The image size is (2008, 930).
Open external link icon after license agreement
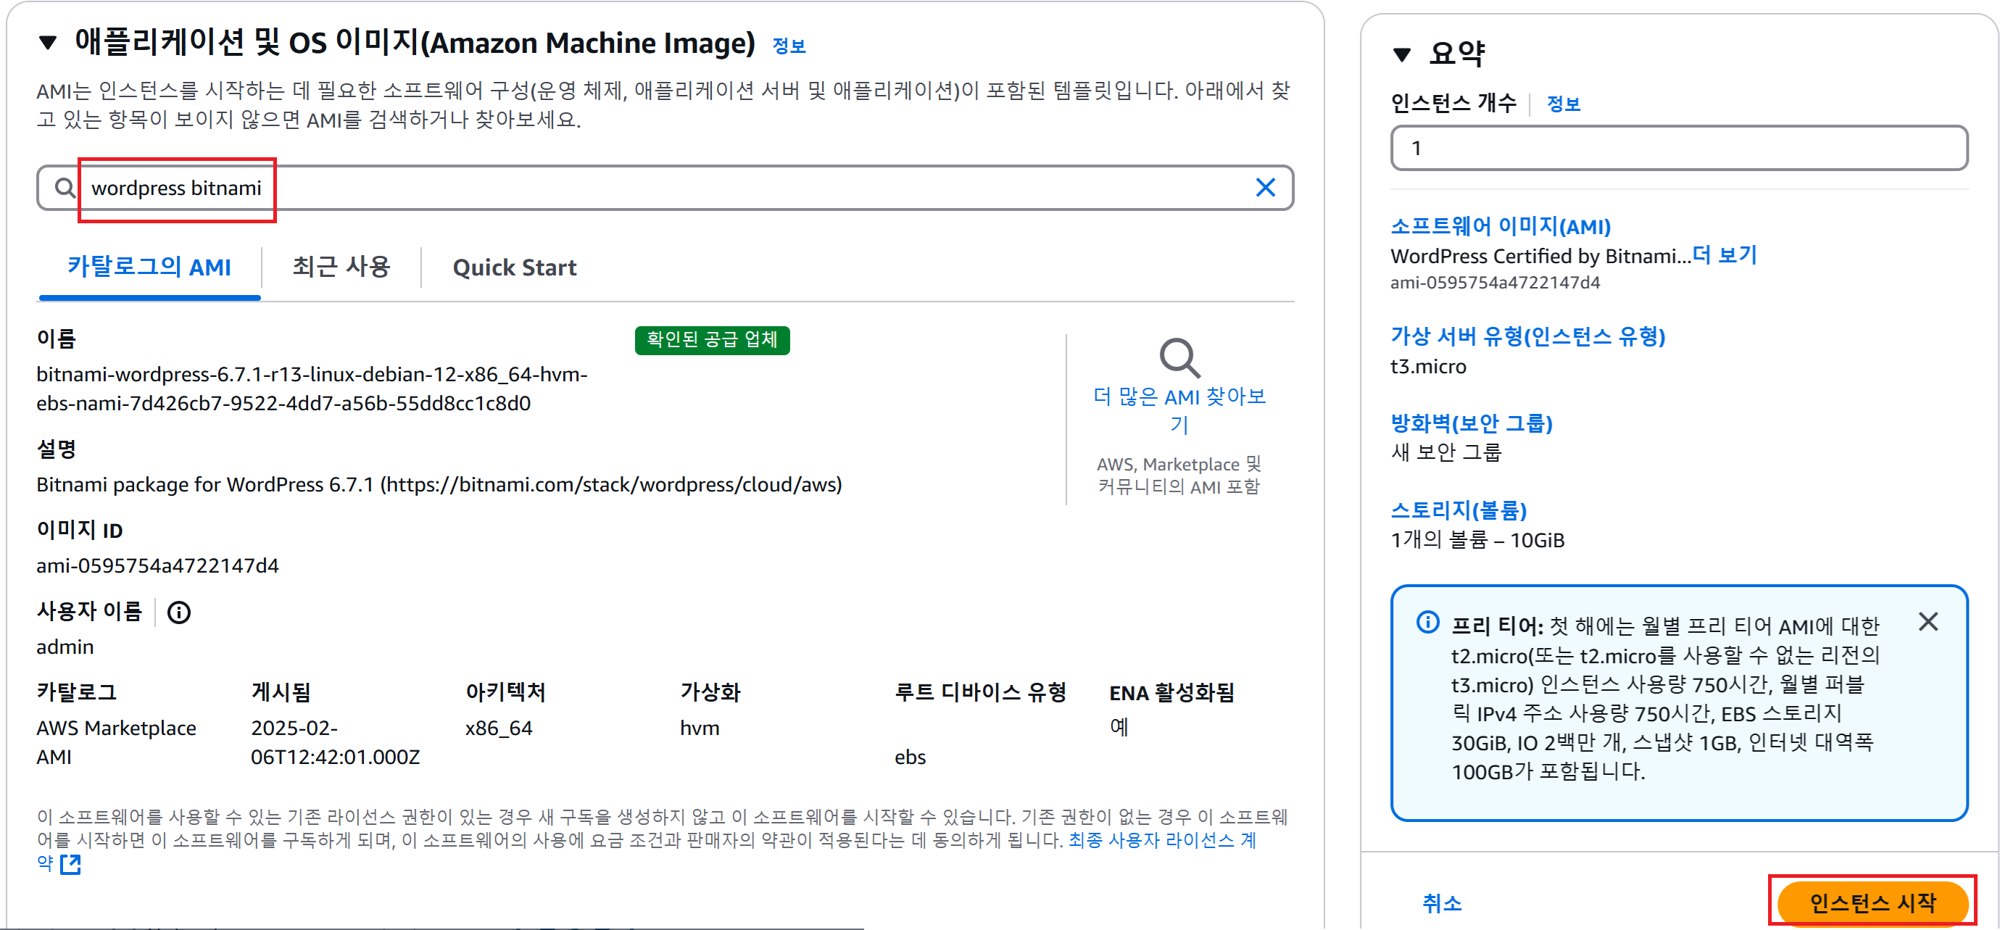pos(71,864)
